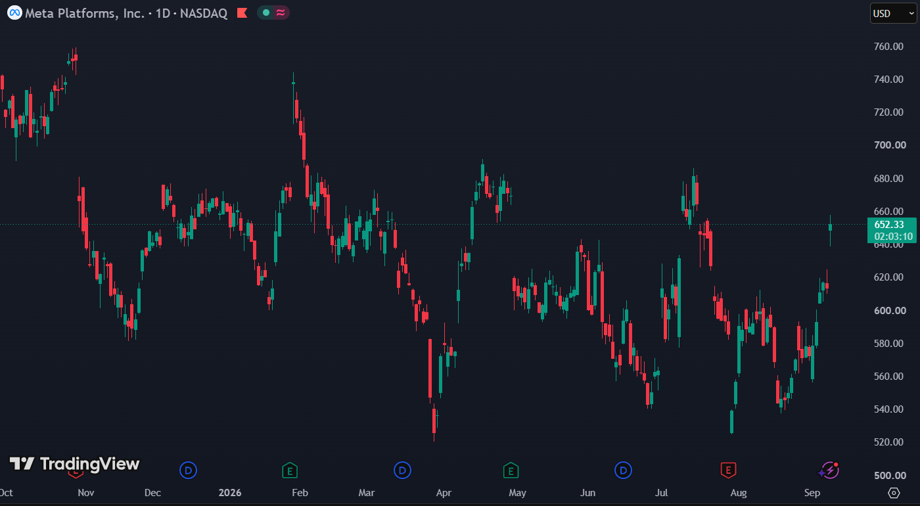
Task: Click the 660.00 price axis label
Action: (890, 212)
